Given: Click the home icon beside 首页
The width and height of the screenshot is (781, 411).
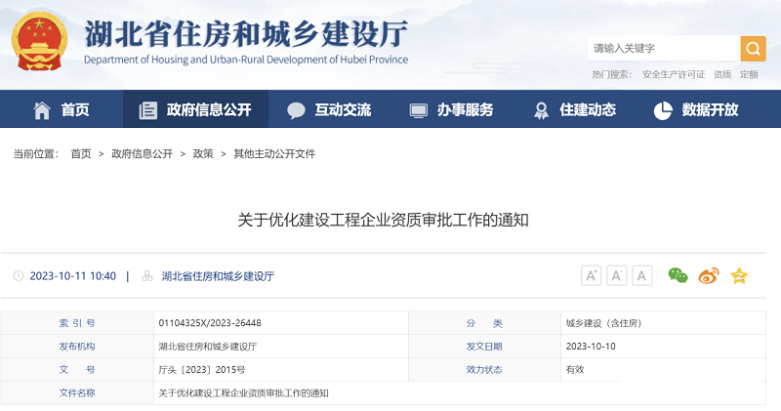Looking at the screenshot, I should pos(42,110).
